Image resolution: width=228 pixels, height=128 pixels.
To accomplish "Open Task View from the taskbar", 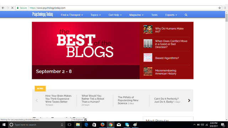I will point(69,125).
